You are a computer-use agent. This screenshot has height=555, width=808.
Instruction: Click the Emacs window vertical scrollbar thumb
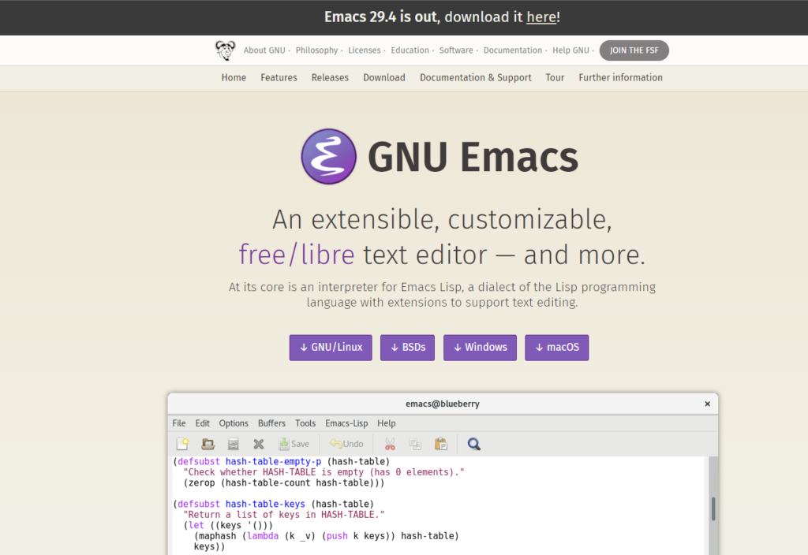click(713, 508)
